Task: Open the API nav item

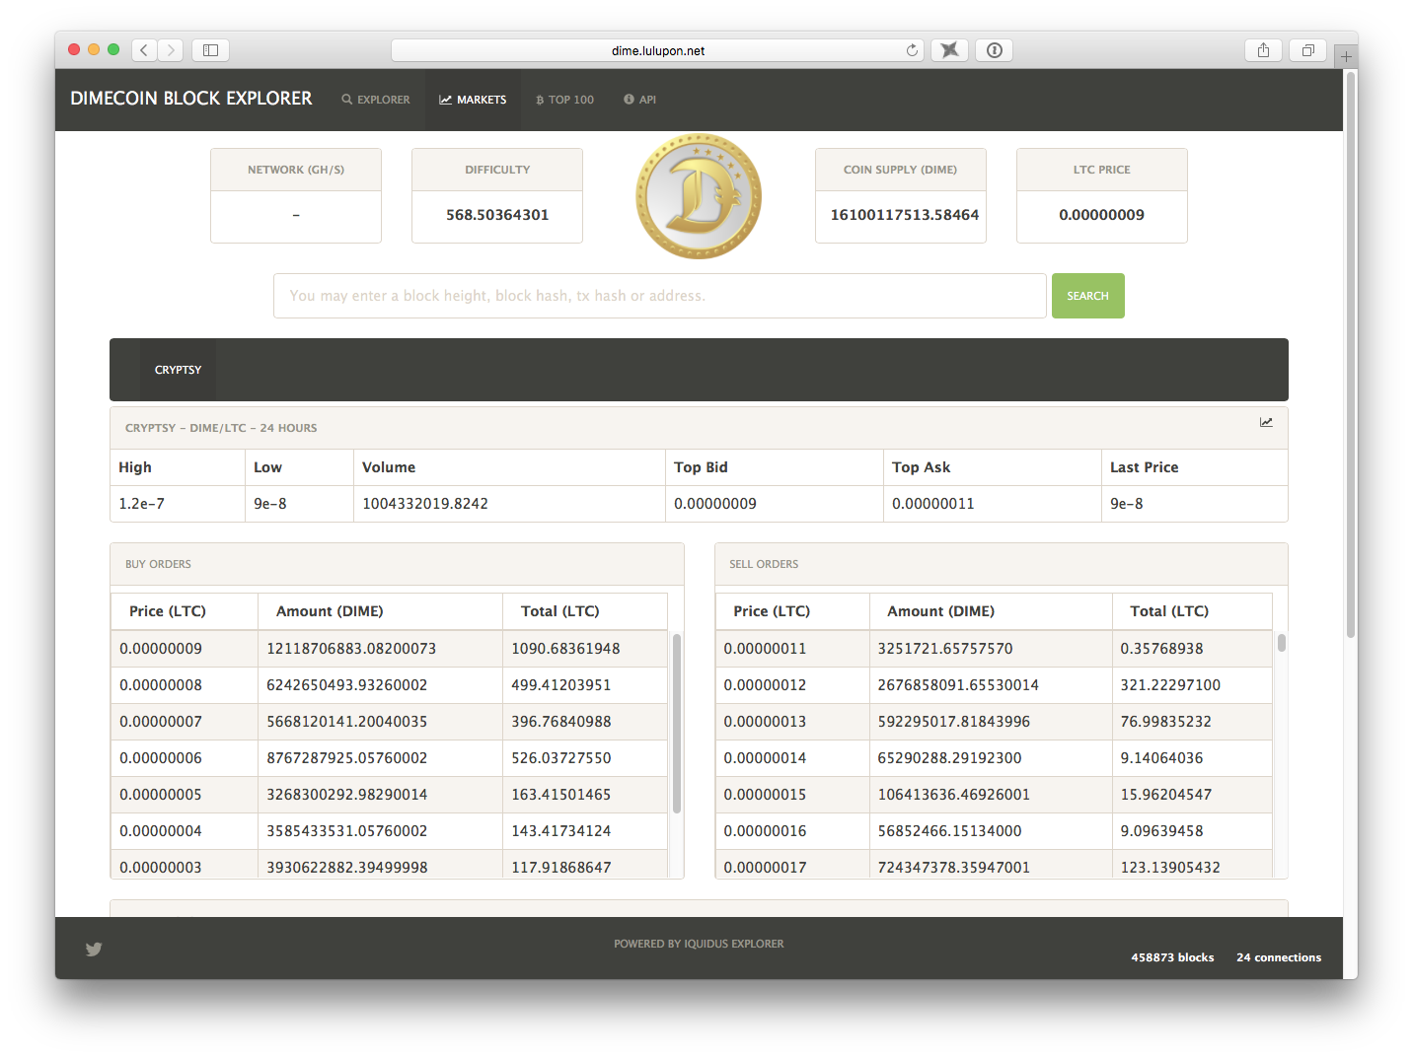Action: (x=639, y=100)
